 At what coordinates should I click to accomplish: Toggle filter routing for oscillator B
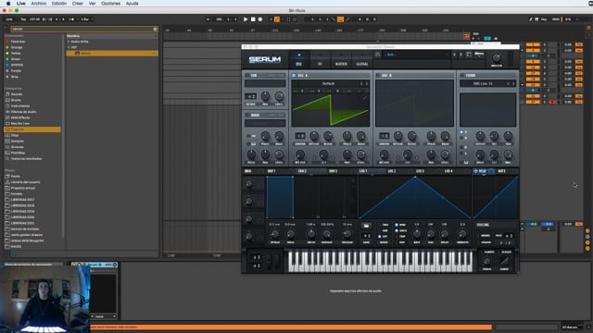461,138
